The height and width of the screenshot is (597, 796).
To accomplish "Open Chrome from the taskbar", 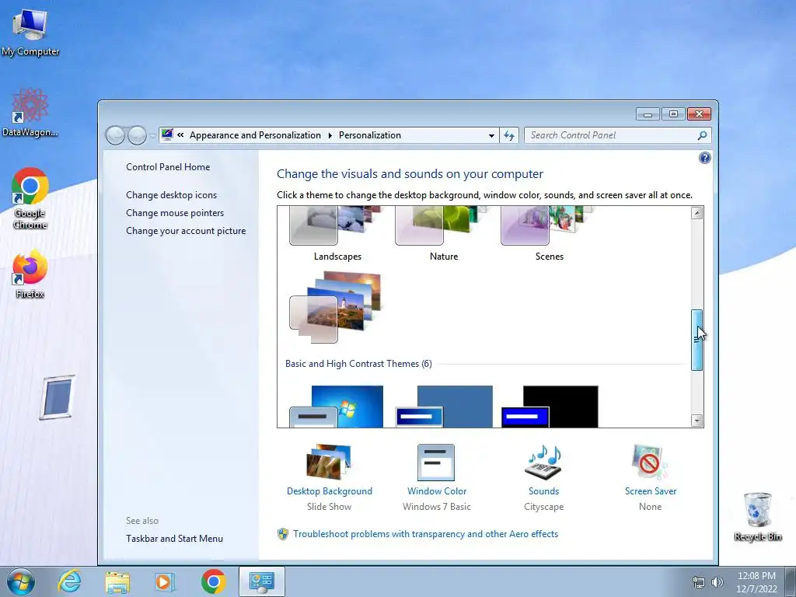I will pyautogui.click(x=214, y=581).
